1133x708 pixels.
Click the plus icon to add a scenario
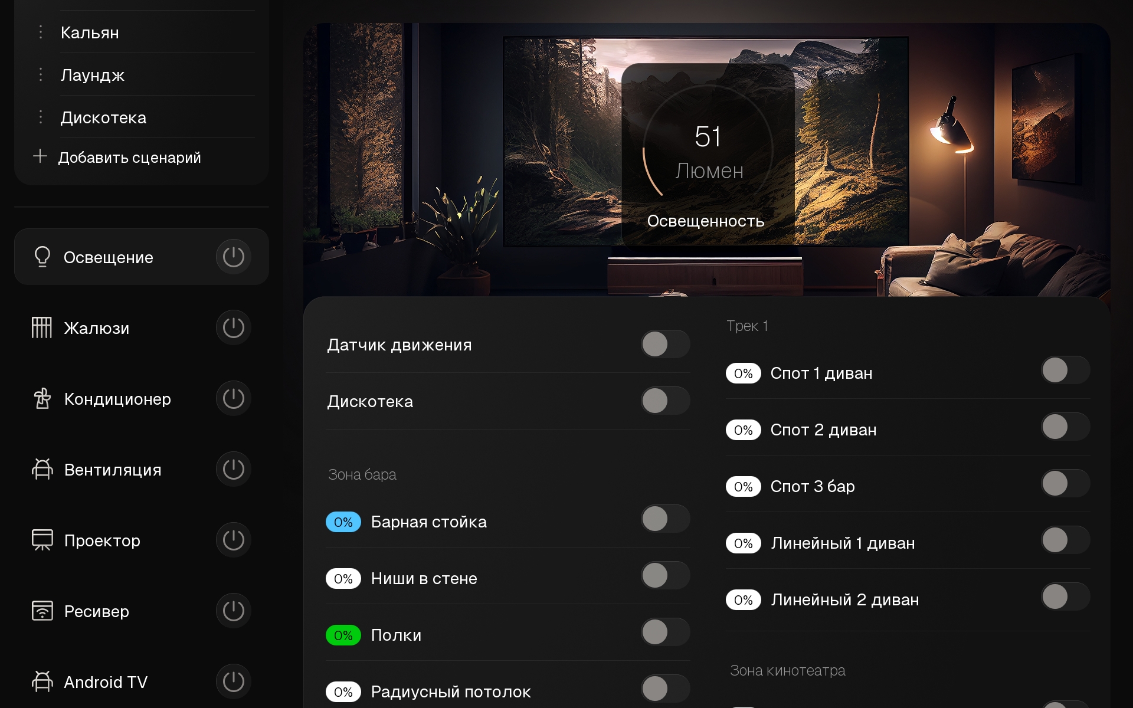click(40, 156)
